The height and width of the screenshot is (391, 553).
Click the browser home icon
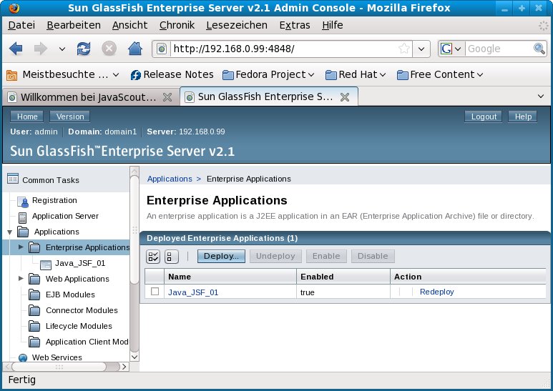134,49
